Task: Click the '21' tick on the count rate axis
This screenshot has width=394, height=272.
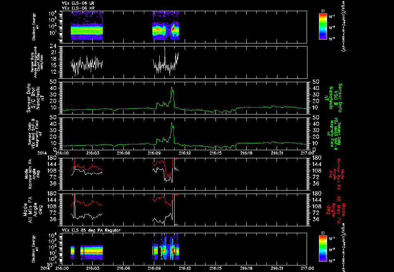Action: tap(53, 53)
